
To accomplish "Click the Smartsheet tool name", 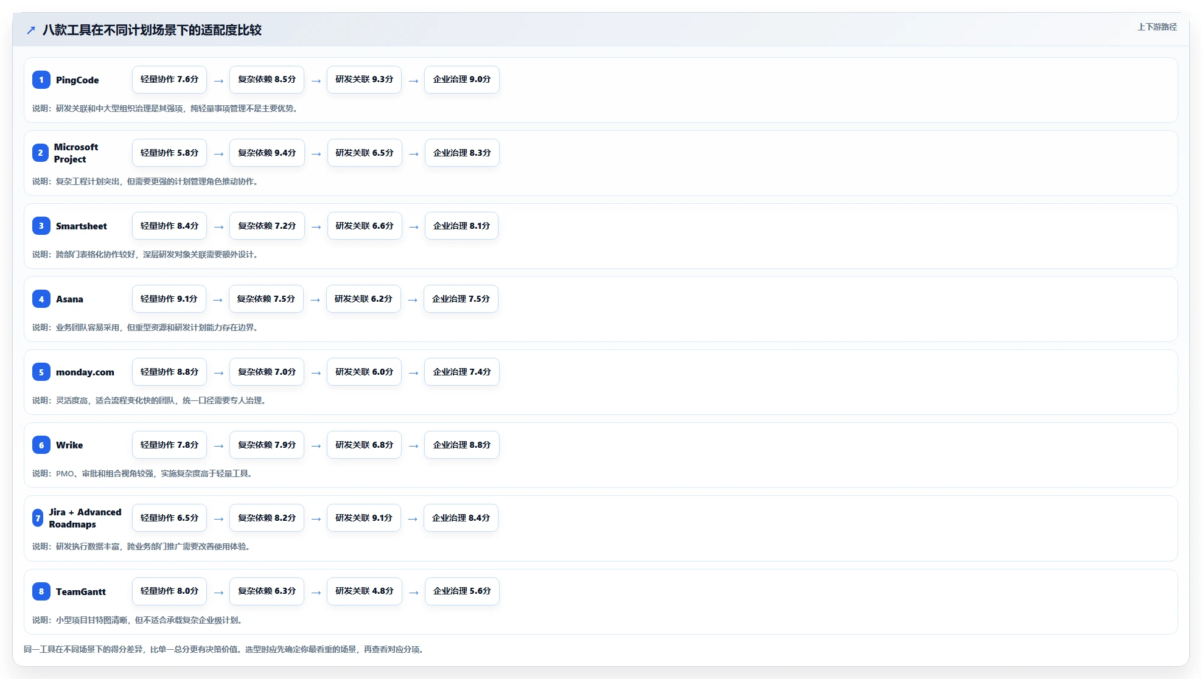I will click(x=82, y=226).
